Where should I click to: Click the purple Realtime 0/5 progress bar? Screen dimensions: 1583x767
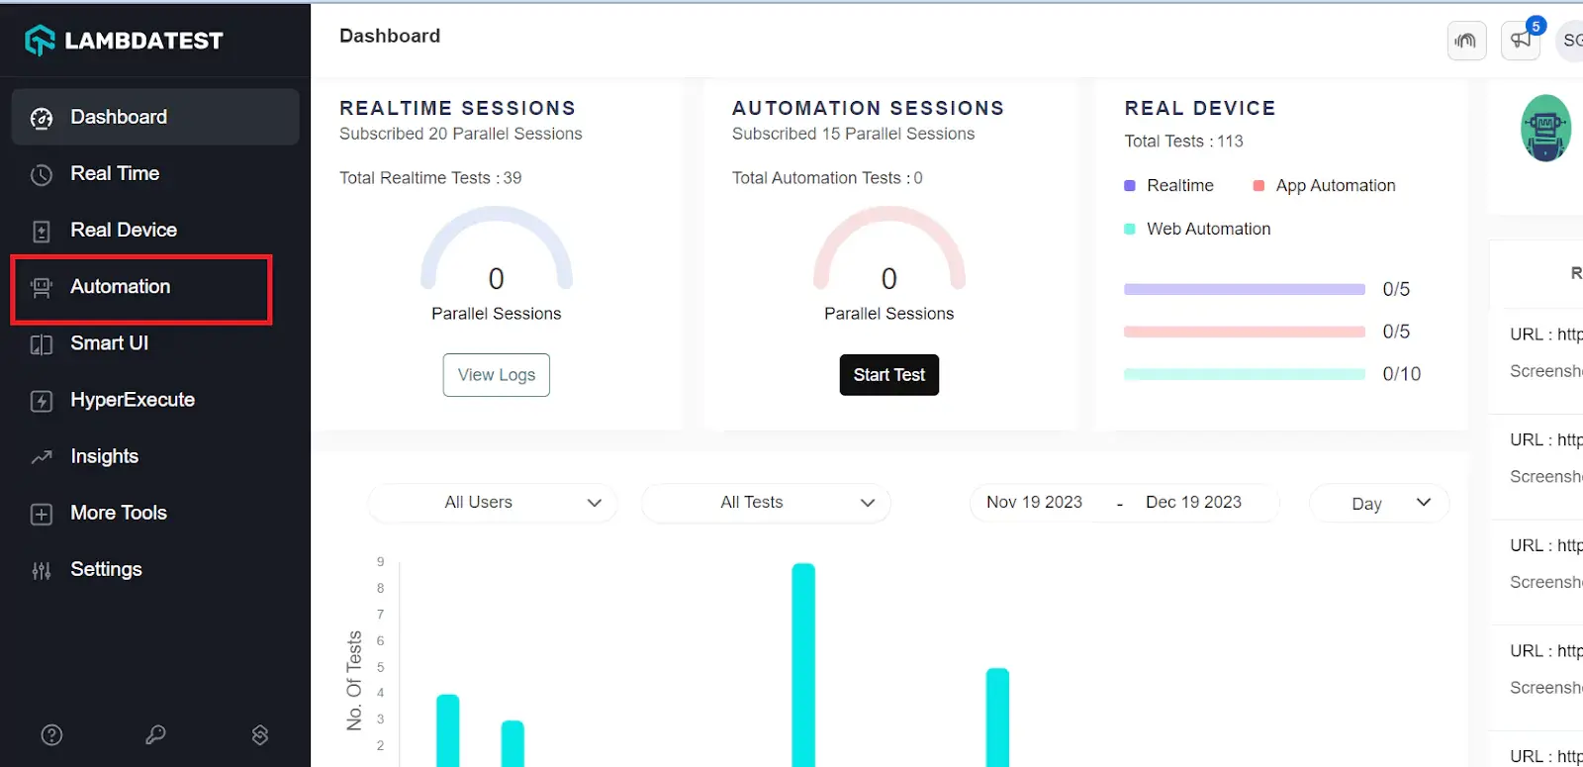(1245, 289)
